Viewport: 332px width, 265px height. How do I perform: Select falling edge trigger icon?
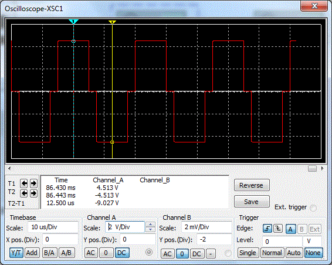click(x=278, y=229)
